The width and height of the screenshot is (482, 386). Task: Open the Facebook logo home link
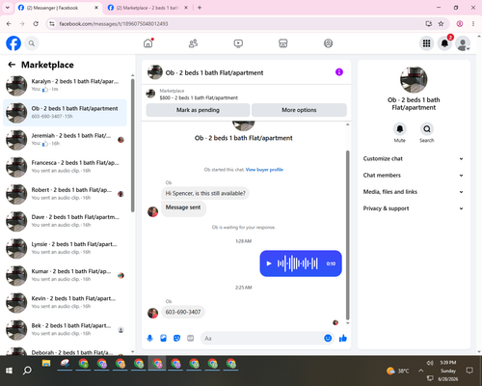(13, 43)
